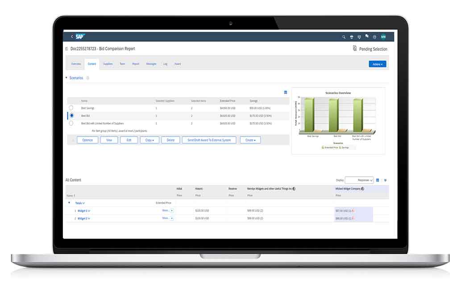
Task: Click the flag notifications icon
Action: tap(367, 37)
